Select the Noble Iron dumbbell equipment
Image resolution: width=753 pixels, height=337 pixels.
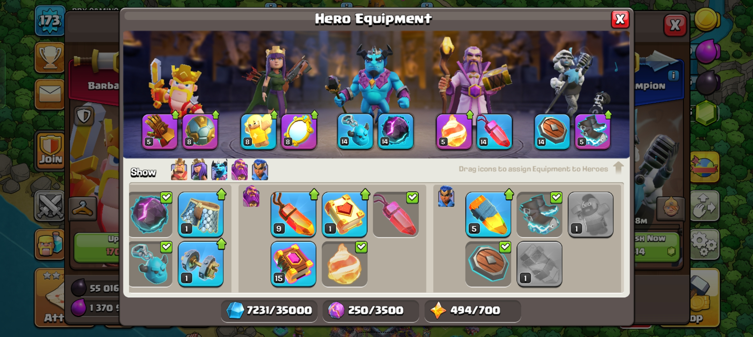pos(200,264)
